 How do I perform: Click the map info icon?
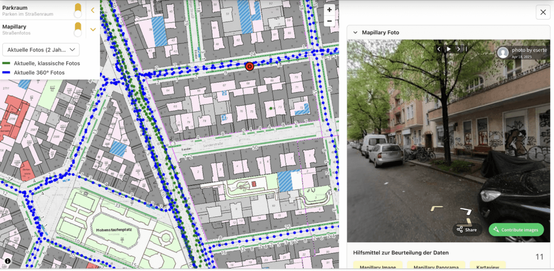click(x=8, y=261)
